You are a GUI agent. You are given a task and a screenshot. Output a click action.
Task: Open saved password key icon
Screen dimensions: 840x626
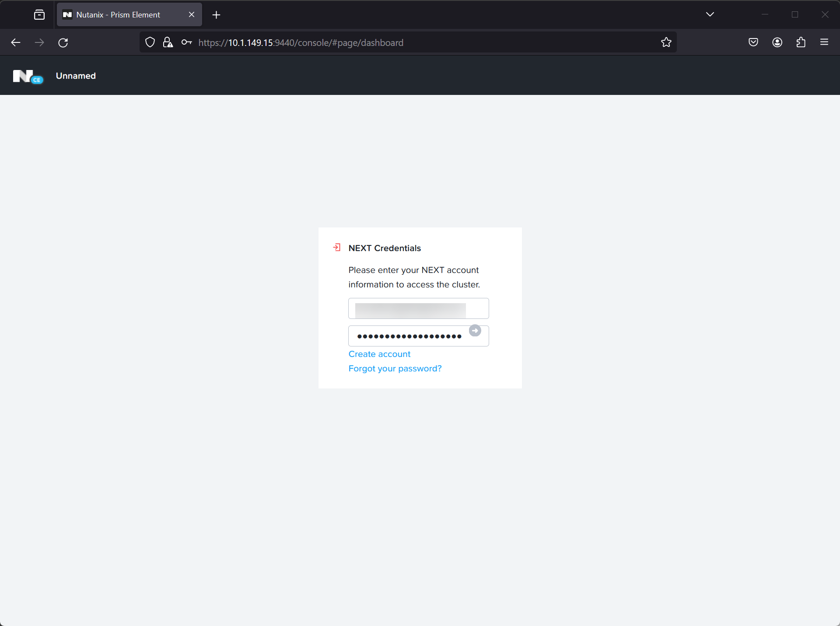tap(187, 42)
